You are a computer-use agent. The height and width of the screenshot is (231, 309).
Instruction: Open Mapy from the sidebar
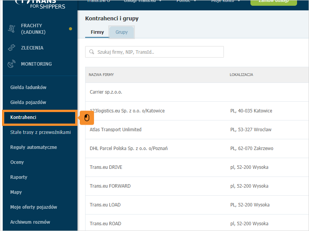pos(16,192)
